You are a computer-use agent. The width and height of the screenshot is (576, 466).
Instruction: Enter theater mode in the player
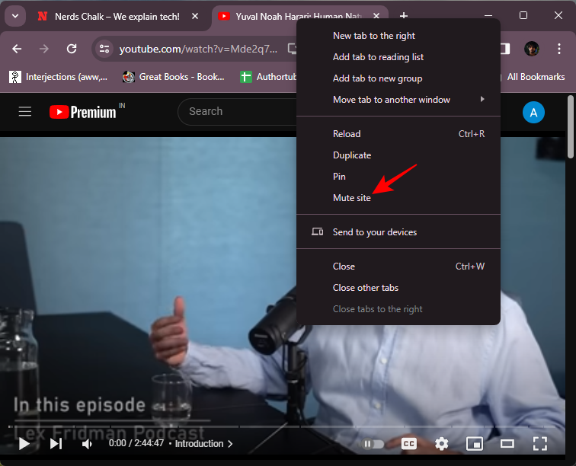pos(507,443)
